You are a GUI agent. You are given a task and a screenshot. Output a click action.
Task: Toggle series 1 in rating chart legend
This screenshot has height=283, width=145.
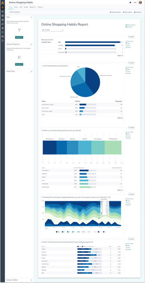(105, 232)
